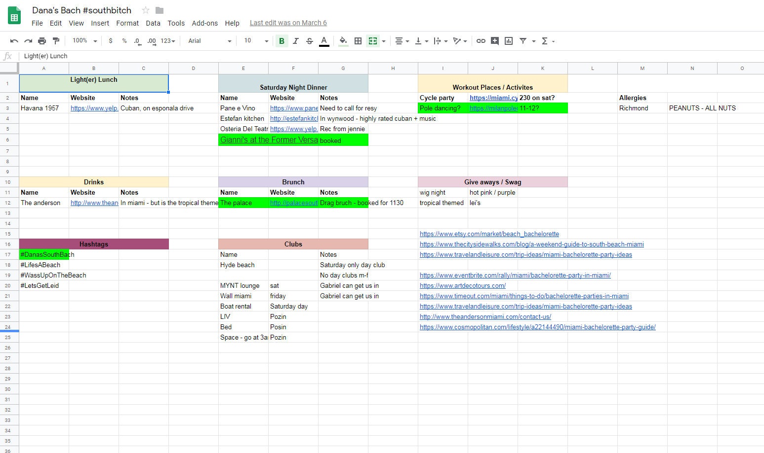Click the Create a filter icon
Image resolution: width=764 pixels, height=453 pixels.
pos(523,41)
